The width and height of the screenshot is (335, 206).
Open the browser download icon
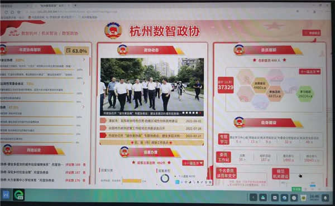pyautogui.click(x=314, y=12)
